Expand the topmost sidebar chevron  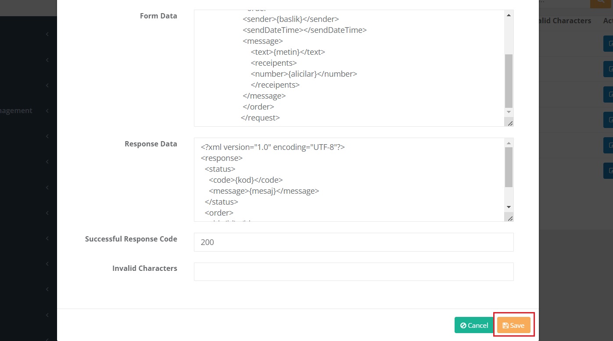coord(47,35)
